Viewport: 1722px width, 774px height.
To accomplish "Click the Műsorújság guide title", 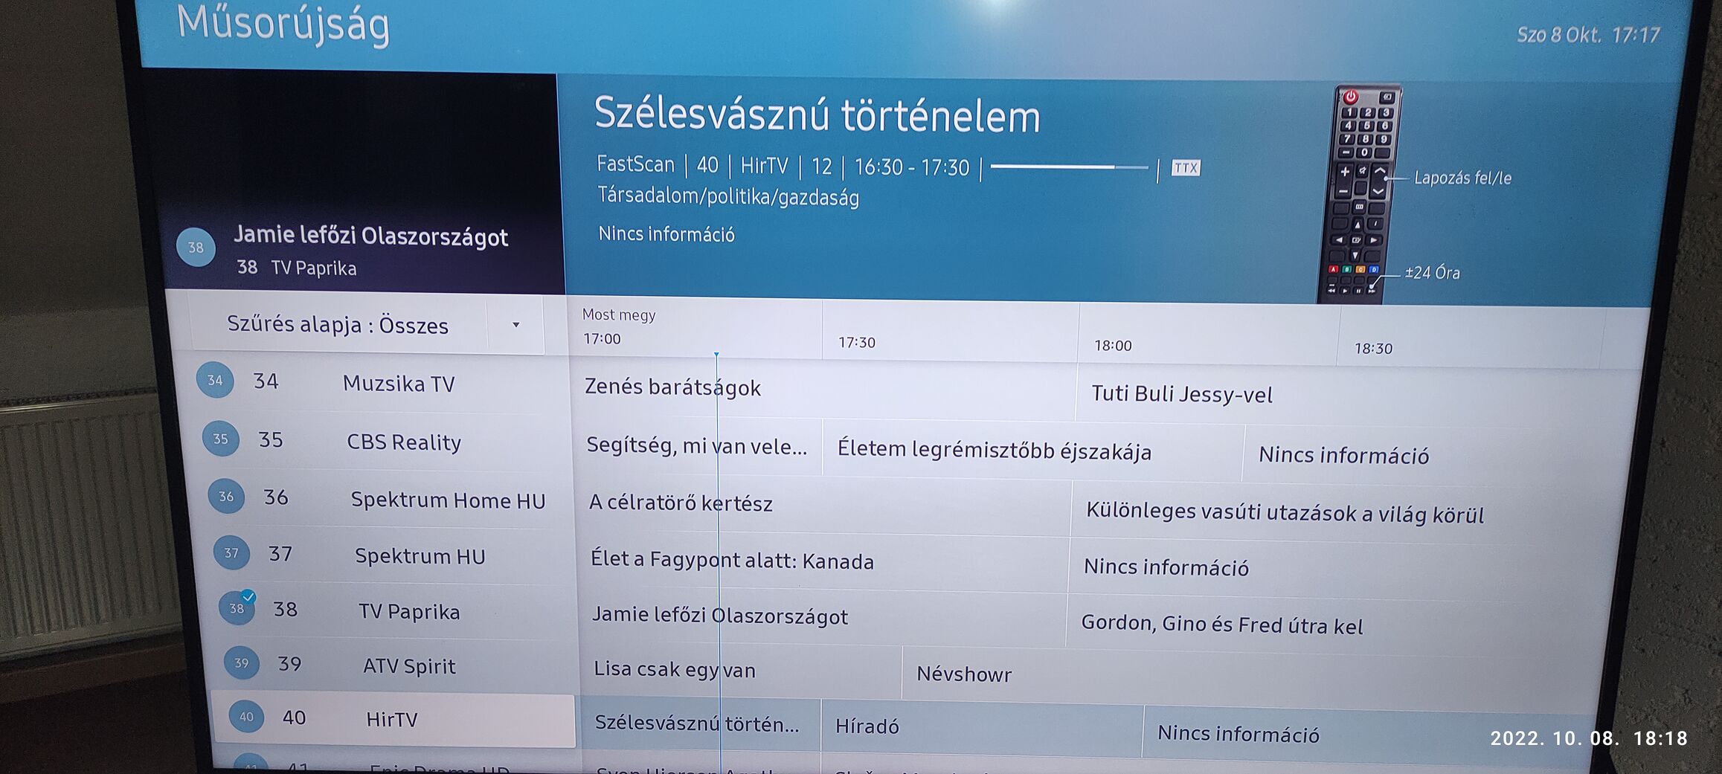I will coord(283,24).
